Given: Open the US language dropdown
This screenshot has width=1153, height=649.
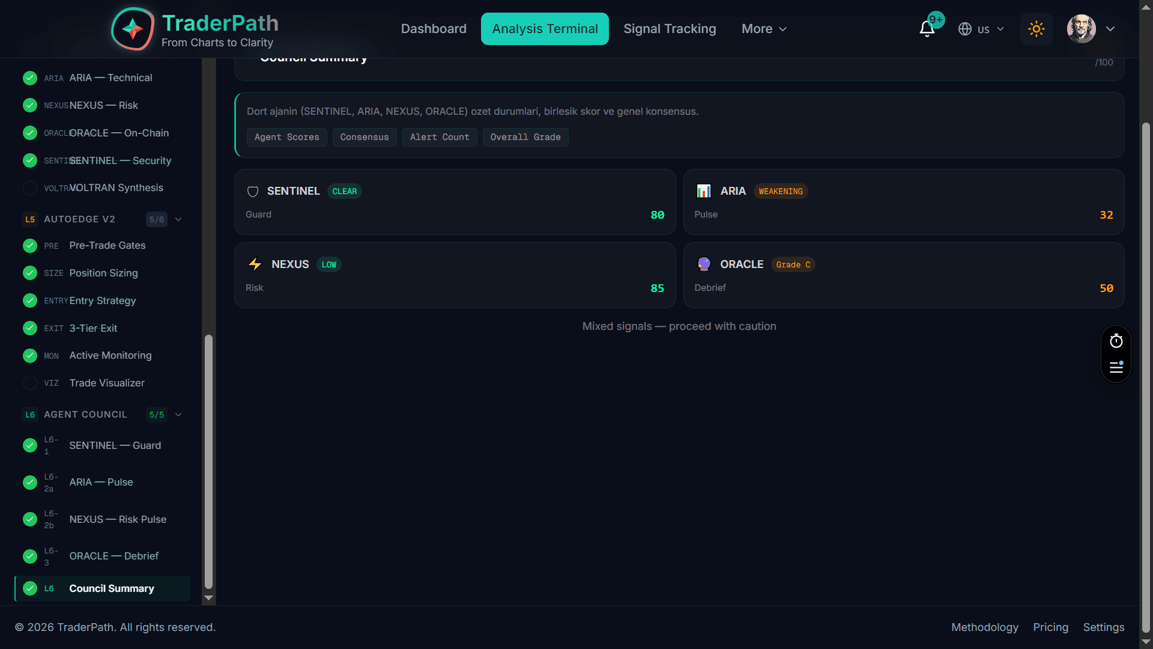Looking at the screenshot, I should click(981, 29).
